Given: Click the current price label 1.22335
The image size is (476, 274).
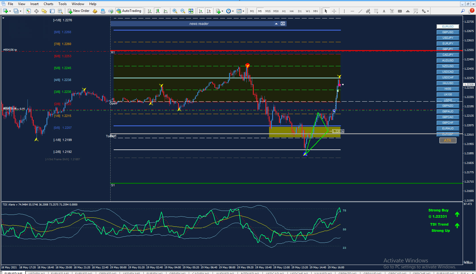Looking at the screenshot, I should [469, 84].
